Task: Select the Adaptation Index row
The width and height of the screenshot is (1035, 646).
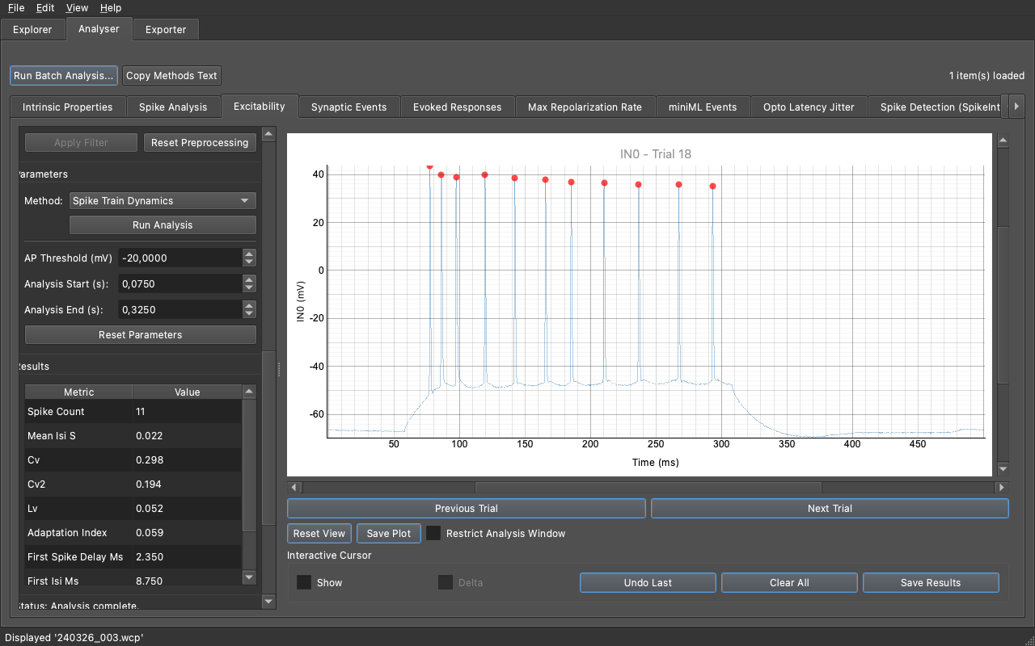Action: (133, 532)
